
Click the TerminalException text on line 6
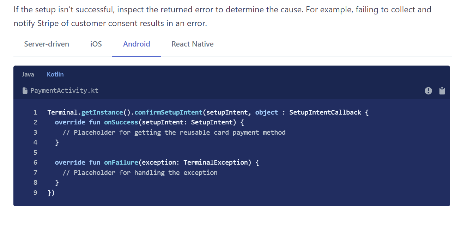(x=215, y=162)
